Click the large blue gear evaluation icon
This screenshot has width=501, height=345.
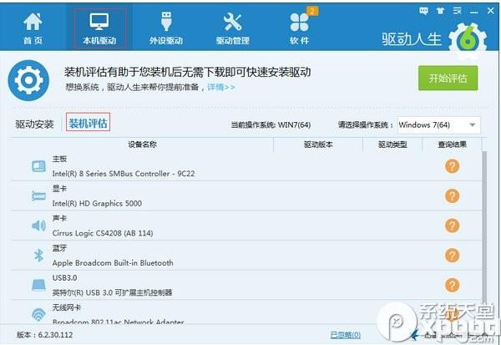tap(28, 80)
